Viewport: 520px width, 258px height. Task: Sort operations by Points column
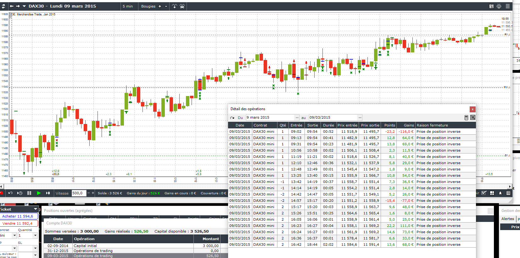389,125
